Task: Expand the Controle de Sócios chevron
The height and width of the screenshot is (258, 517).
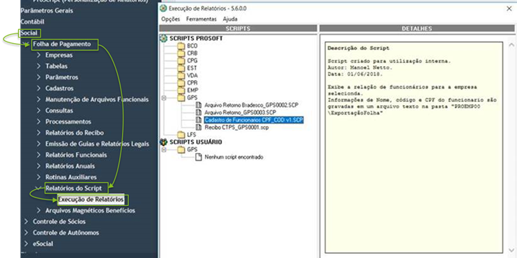Action: pyautogui.click(x=26, y=221)
